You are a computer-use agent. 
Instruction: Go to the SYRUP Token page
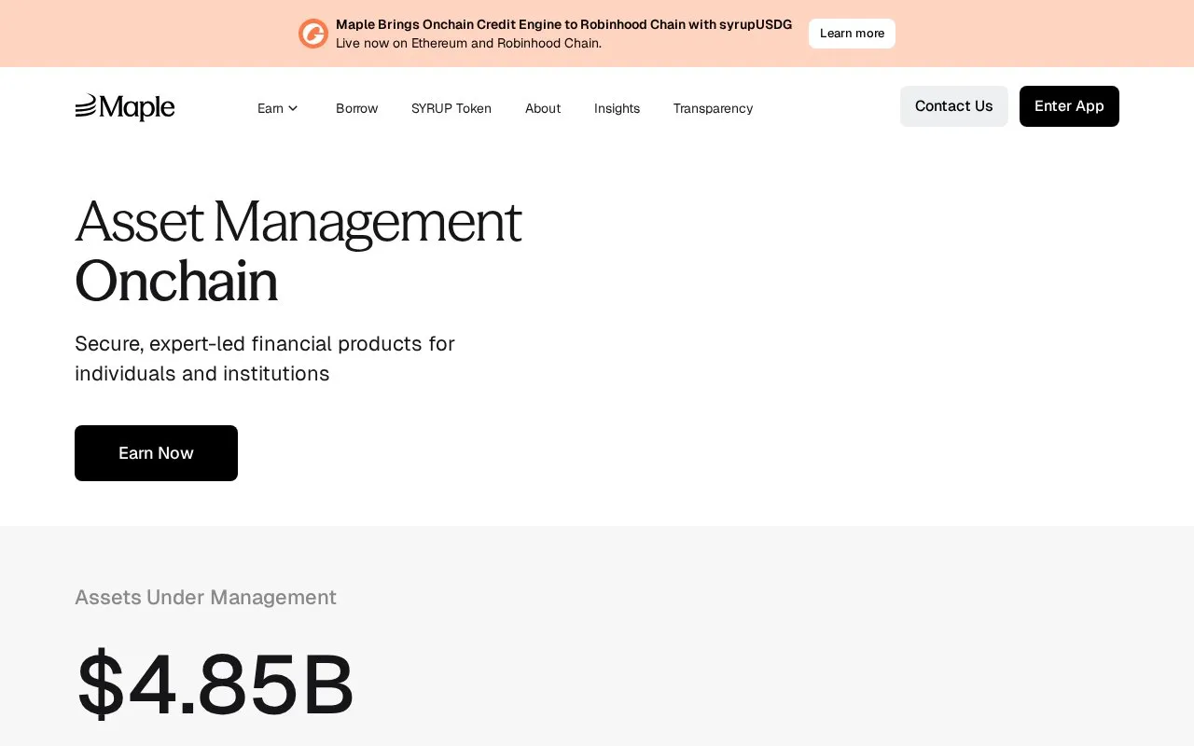pyautogui.click(x=451, y=108)
